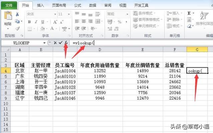
Task: Click the fill color bucket icon
Action: click(x=43, y=29)
